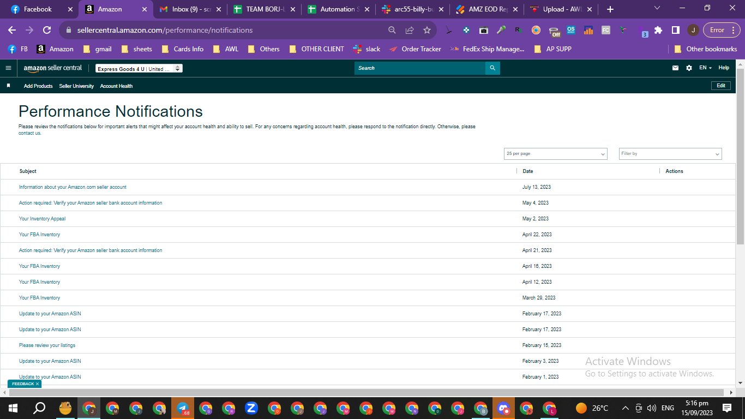Sort by the Date column header
This screenshot has width=745, height=419.
pos(528,171)
